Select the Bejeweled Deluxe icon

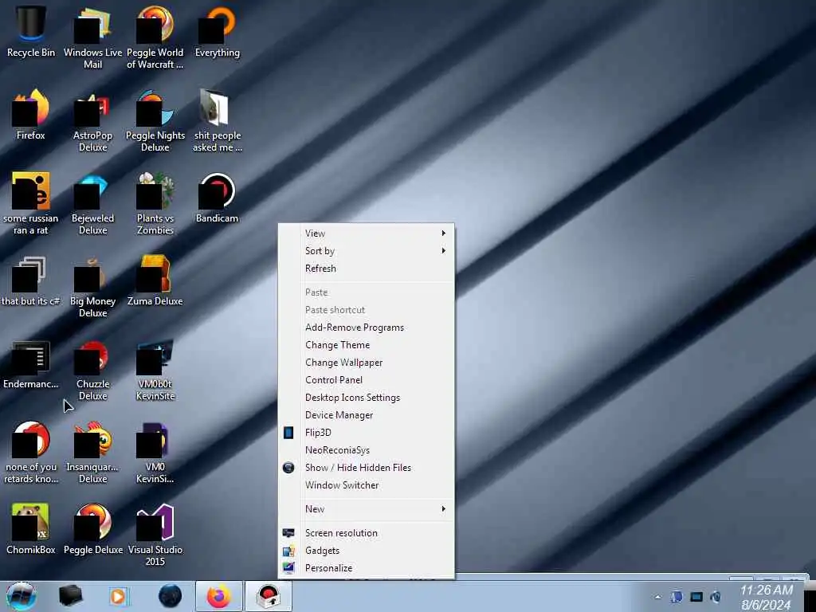[92, 203]
